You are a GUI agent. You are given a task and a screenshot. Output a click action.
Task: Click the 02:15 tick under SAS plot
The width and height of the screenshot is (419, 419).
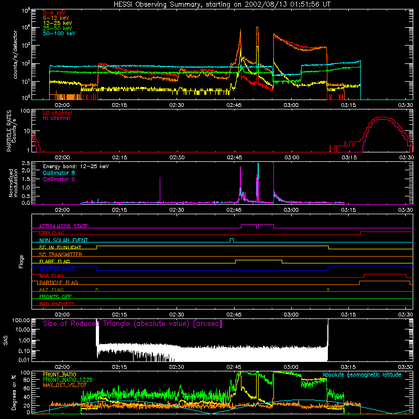click(x=119, y=367)
